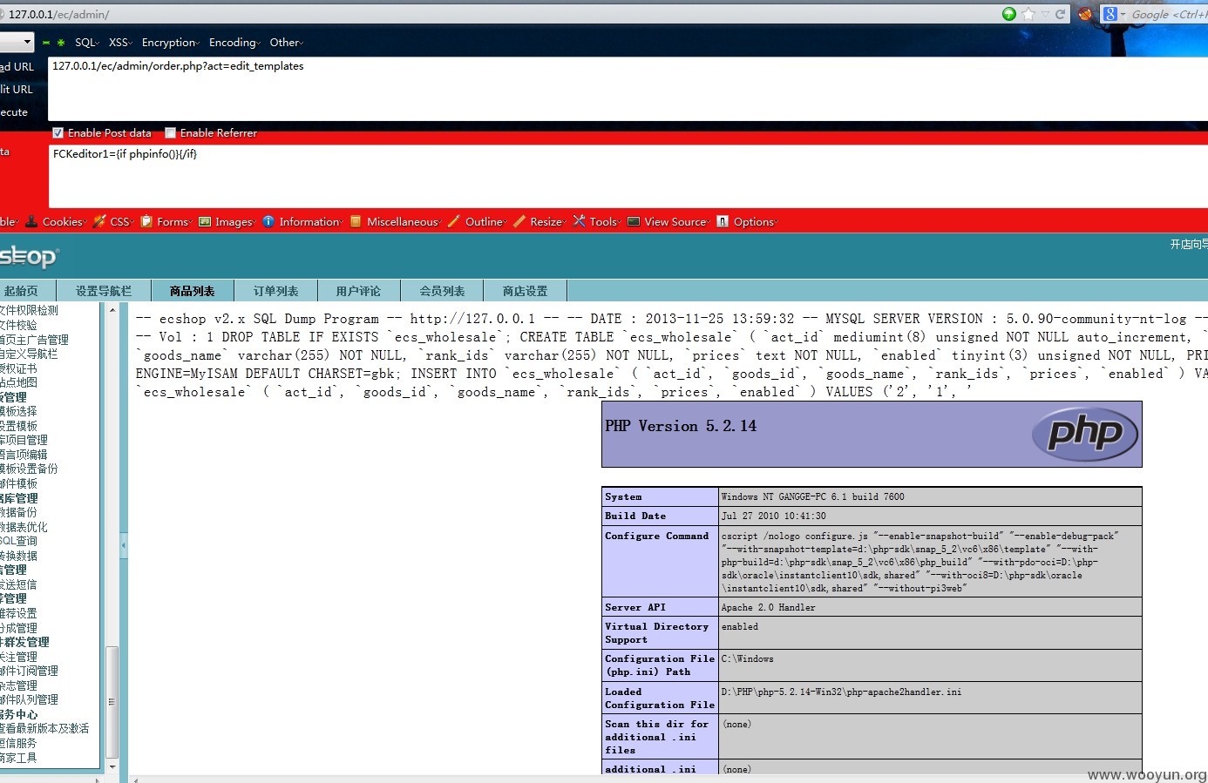Click the CSS pencil icon
Image resolution: width=1208 pixels, height=783 pixels.
(x=99, y=221)
